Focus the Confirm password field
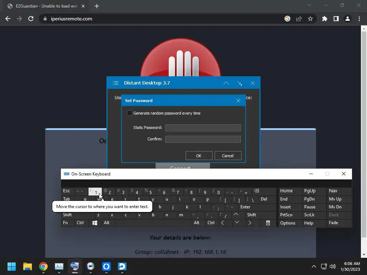The image size is (367, 275). pyautogui.click(x=203, y=139)
